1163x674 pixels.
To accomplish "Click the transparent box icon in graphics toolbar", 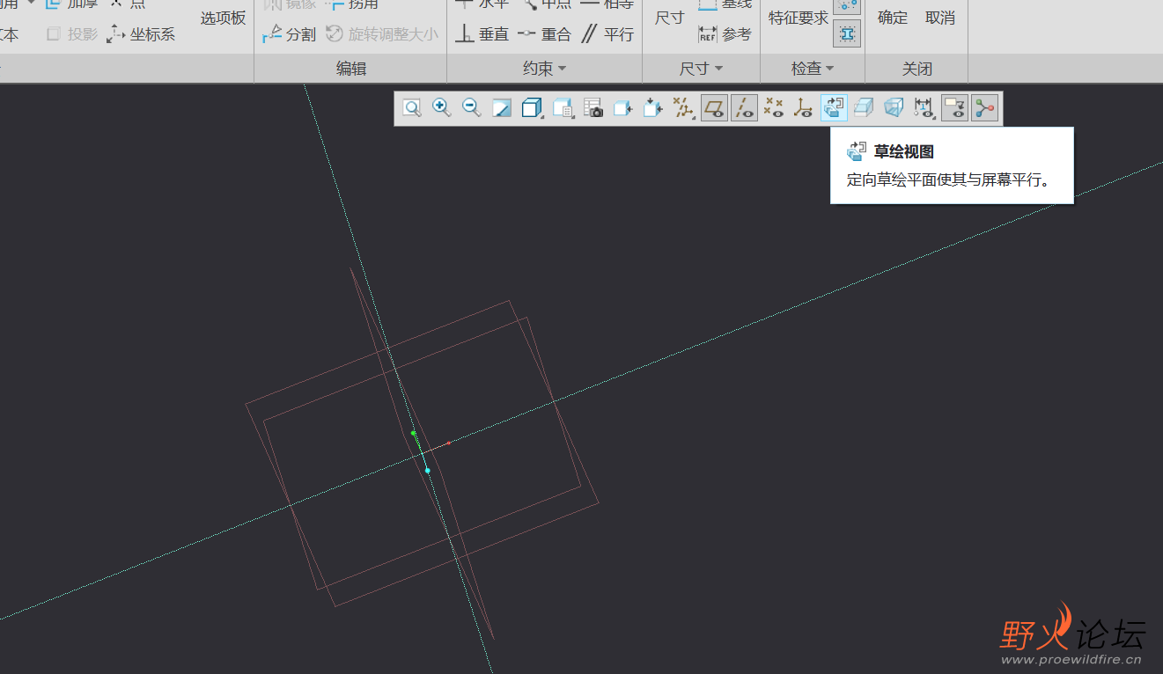I will click(x=894, y=108).
